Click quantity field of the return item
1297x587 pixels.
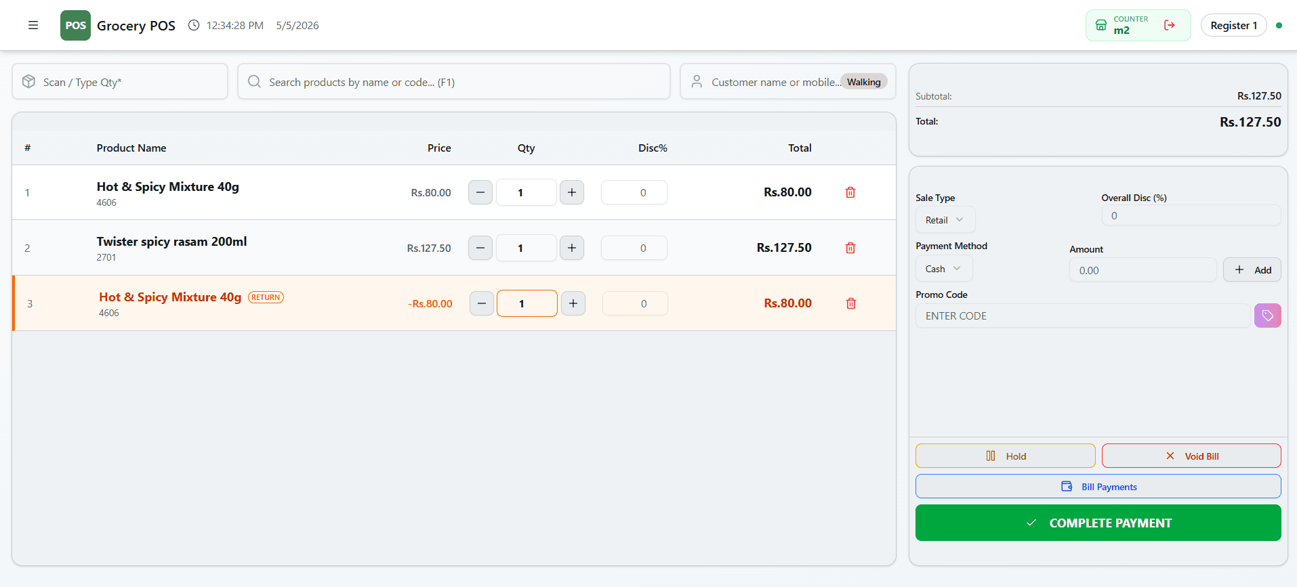point(527,303)
